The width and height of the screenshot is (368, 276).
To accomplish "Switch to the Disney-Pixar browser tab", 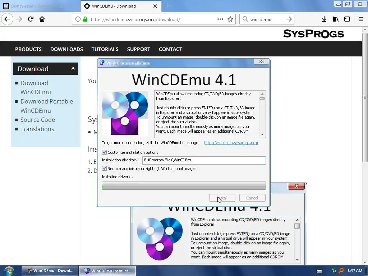I will point(40,6).
